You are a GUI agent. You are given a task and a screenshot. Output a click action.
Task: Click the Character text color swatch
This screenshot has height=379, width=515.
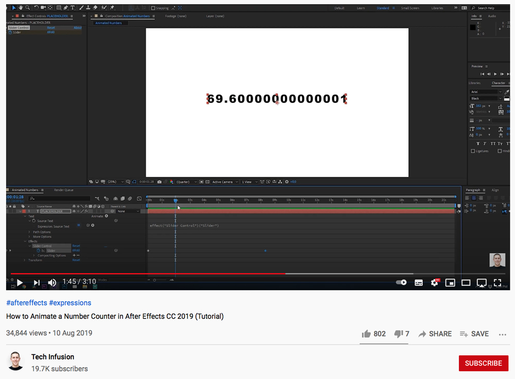click(x=507, y=98)
